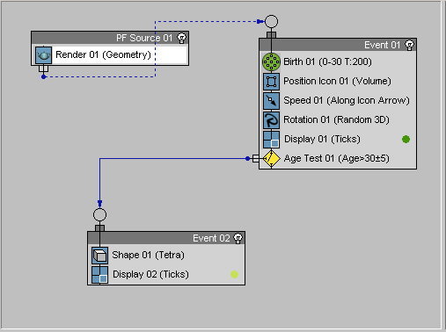Screen dimensions: 446x332
Task: Open the yellow Display 02 color swatch
Action: click(234, 275)
